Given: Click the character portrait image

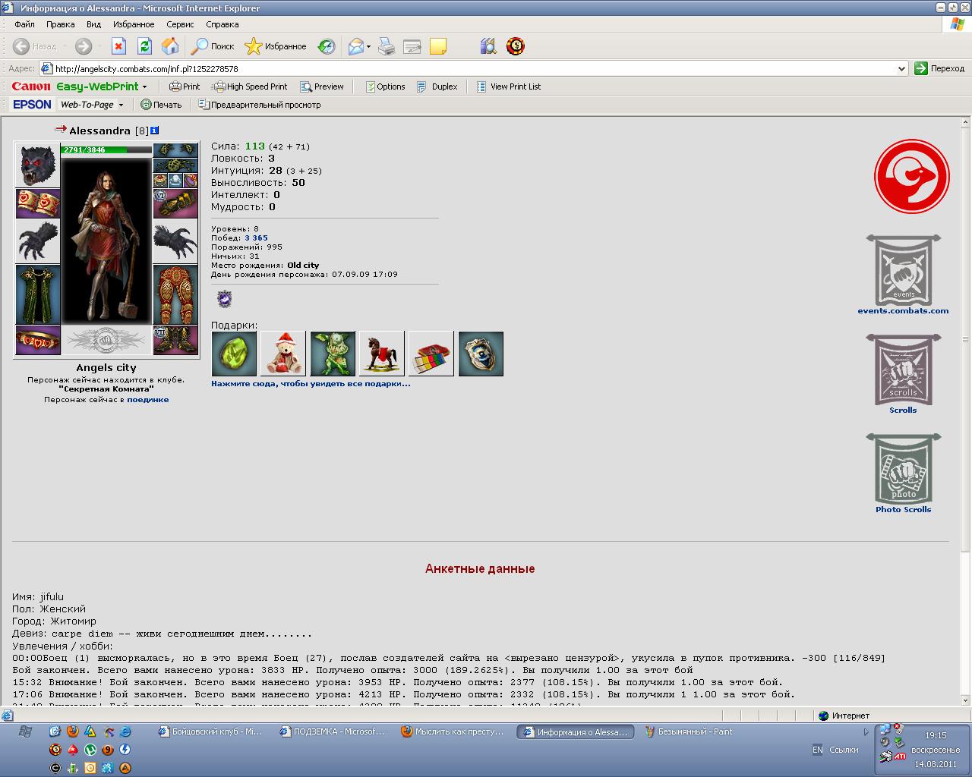Looking at the screenshot, I should pyautogui.click(x=106, y=241).
